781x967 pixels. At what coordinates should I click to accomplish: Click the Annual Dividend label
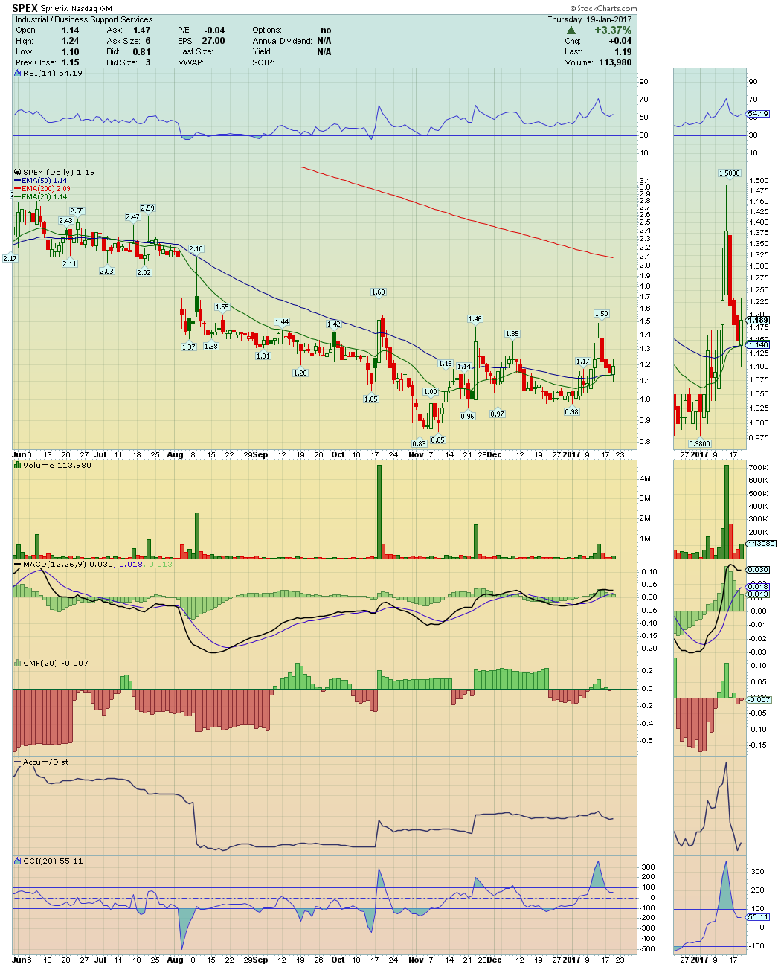pos(283,41)
